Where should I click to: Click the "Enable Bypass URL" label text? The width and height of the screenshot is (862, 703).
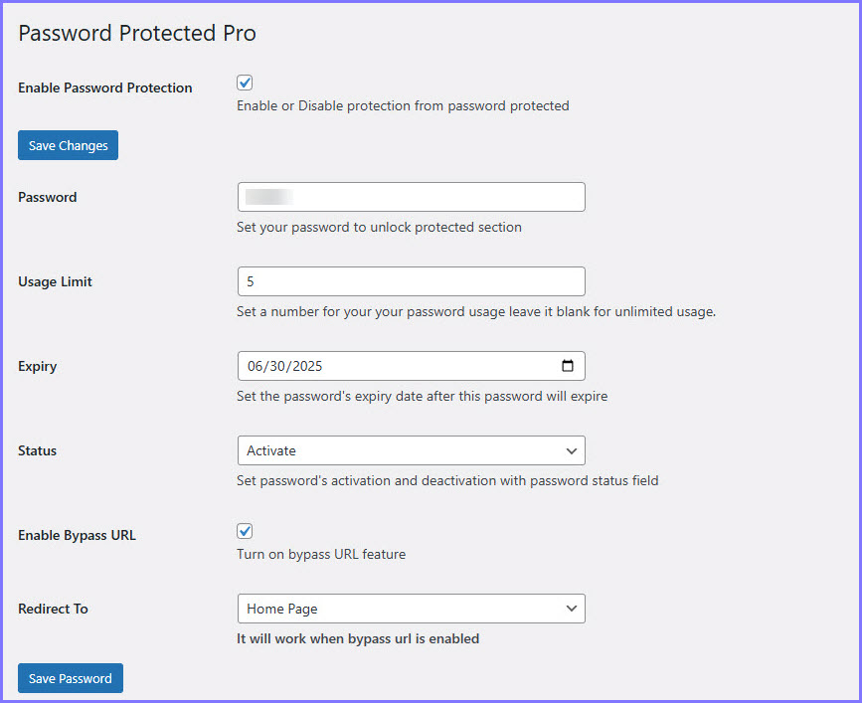point(77,535)
